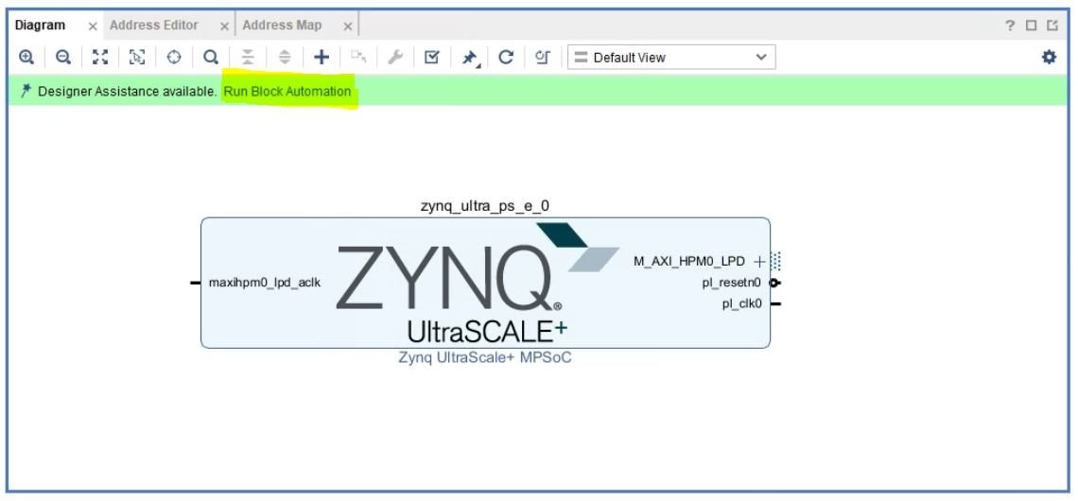Open diagram settings gear icon
The height and width of the screenshot is (501, 1078).
click(1049, 57)
